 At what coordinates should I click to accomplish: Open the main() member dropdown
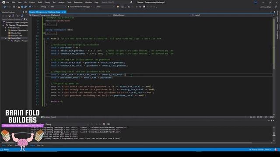(232, 15)
